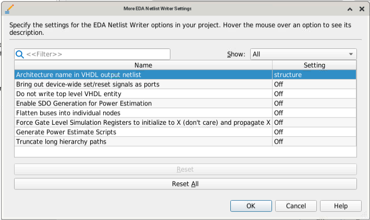Click into the Filter text field

(96, 54)
